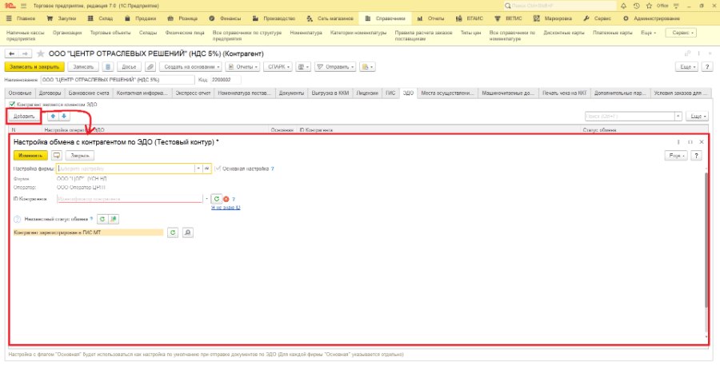Click help mark next to Основная настройка
This screenshot has width=720, height=365.
(272, 169)
